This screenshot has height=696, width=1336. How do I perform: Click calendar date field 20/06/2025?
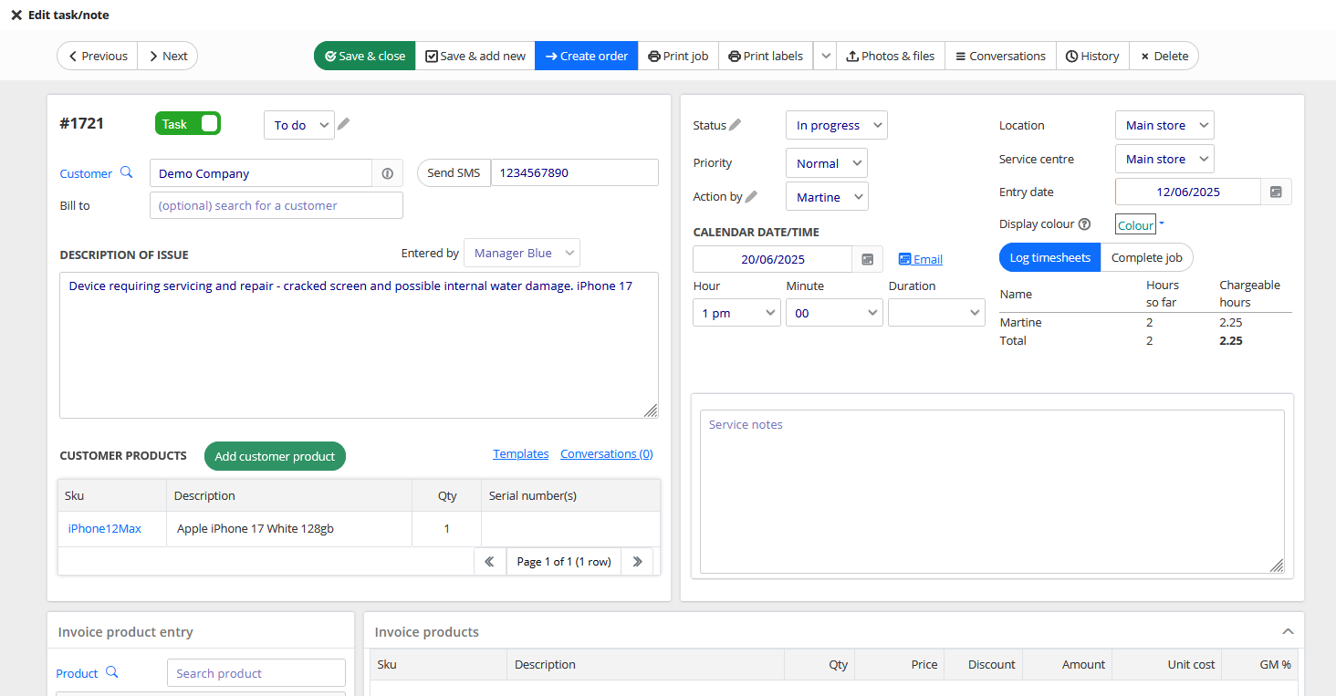pos(773,259)
